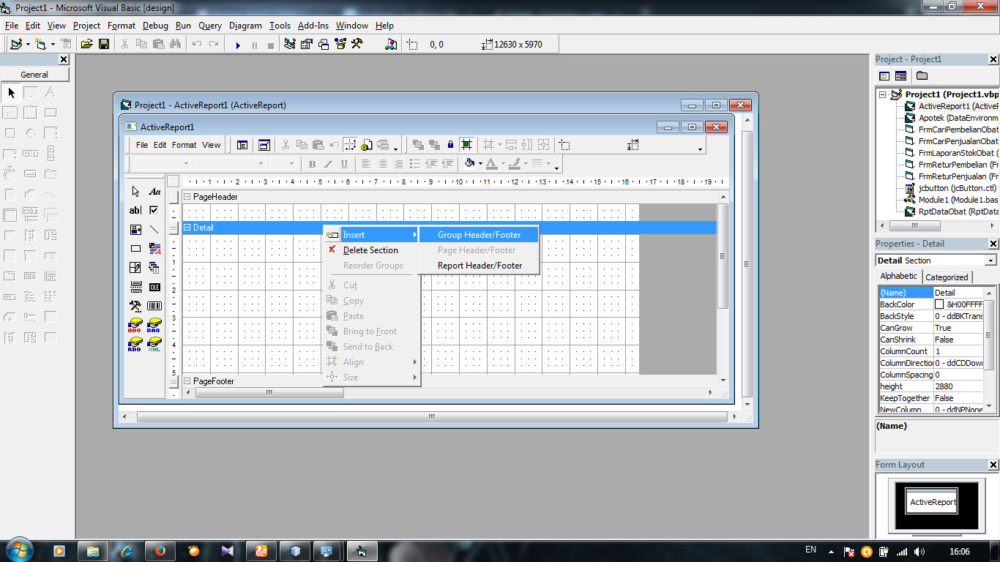Image resolution: width=1000 pixels, height=562 pixels.
Task: Select the Image control in the toolbox
Action: click(135, 228)
